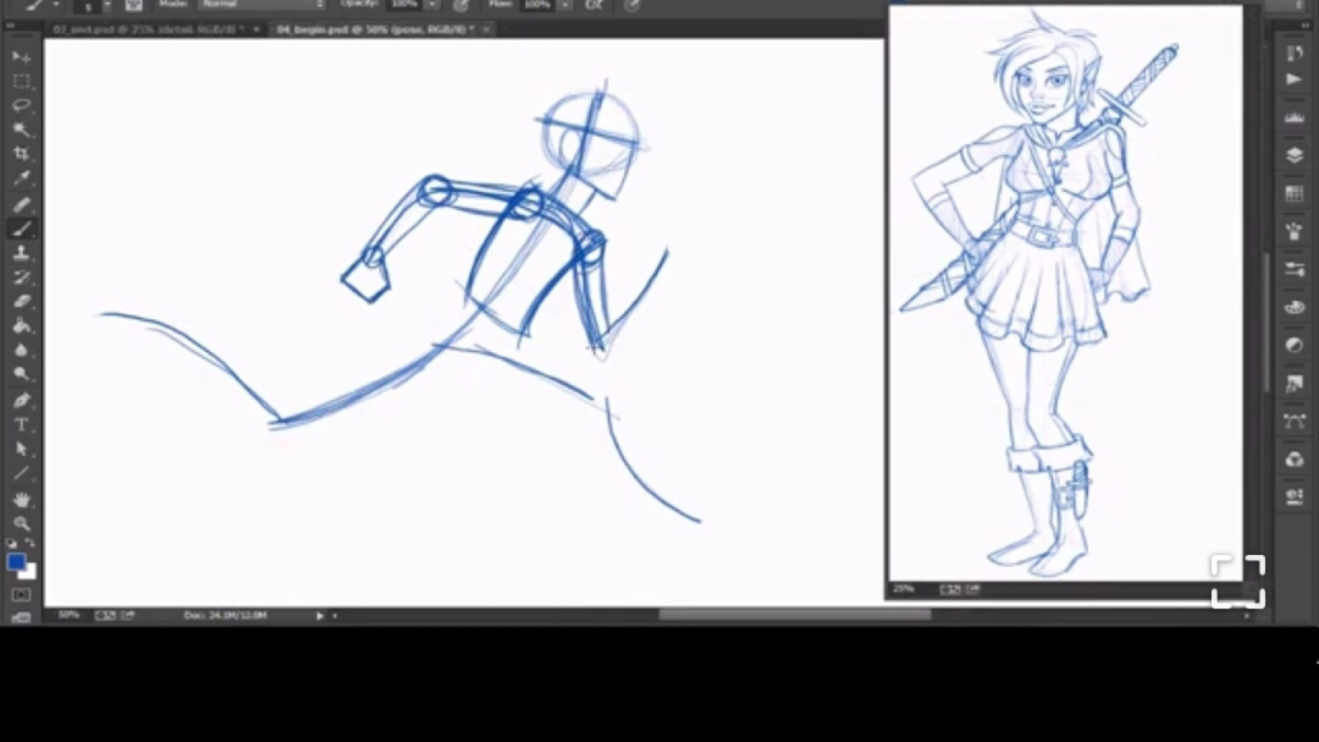
Task: Open the Flow slider dropdown arrow
Action: 565,5
